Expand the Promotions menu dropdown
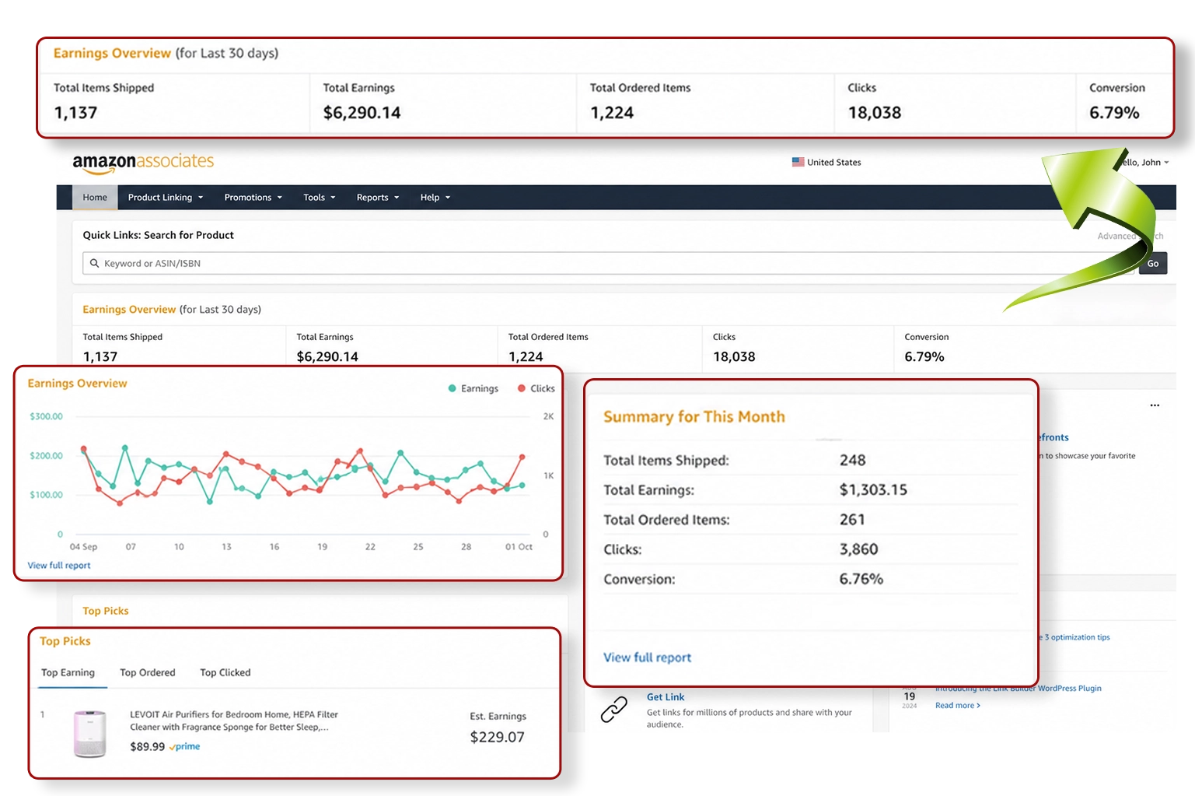Screen dimensions: 1195x796 click(253, 198)
